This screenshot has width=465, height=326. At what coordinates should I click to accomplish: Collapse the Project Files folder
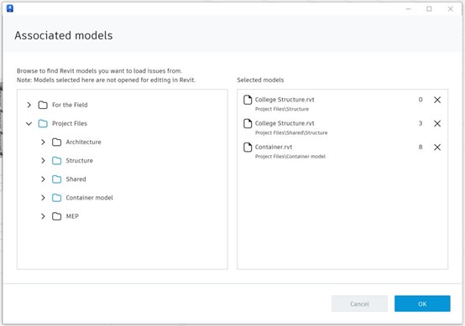tap(29, 123)
